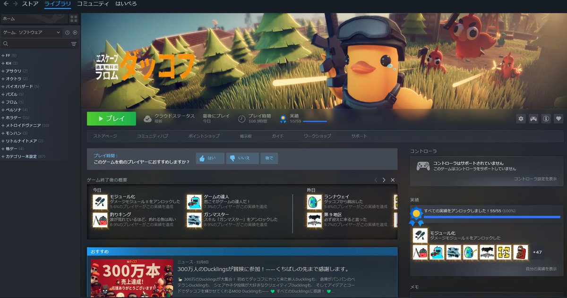Click the forward navigation arrow
Image resolution: width=567 pixels, height=298 pixels.
pos(15,4)
